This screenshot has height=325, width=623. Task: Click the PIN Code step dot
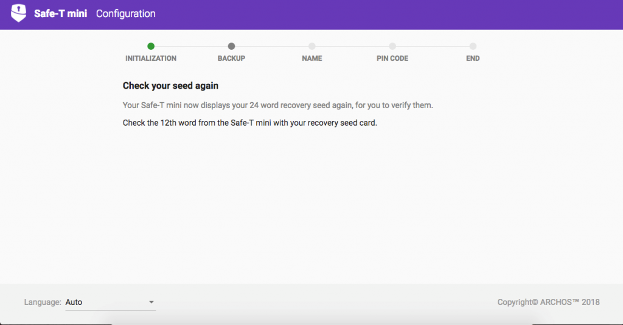(x=392, y=46)
